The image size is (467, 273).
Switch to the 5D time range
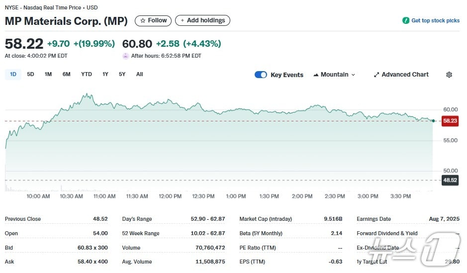(x=31, y=75)
